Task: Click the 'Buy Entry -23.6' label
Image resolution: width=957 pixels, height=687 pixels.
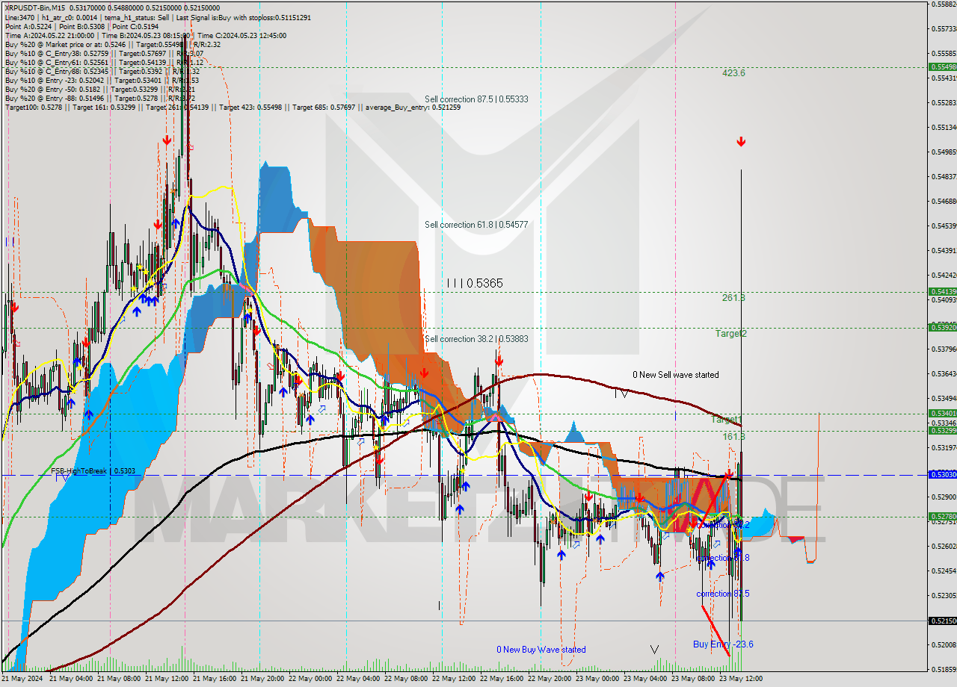Action: [723, 644]
